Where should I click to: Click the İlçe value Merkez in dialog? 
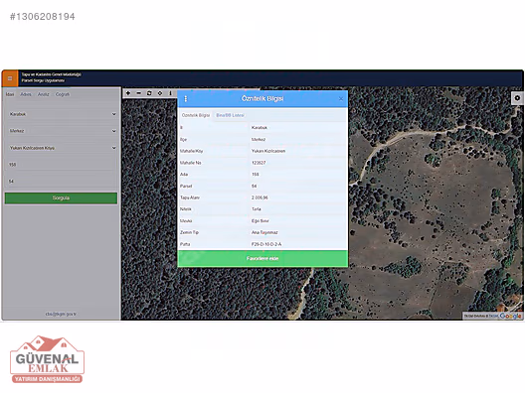tap(259, 139)
